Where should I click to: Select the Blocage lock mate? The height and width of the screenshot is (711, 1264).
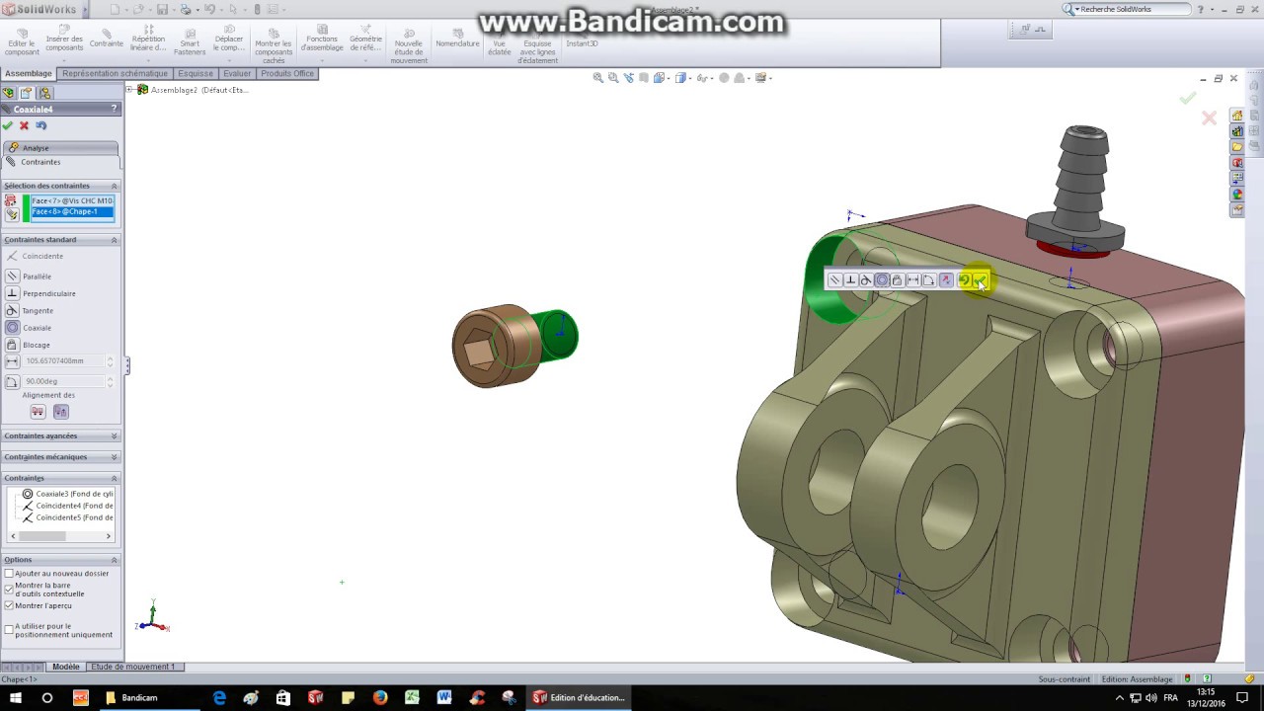36,345
